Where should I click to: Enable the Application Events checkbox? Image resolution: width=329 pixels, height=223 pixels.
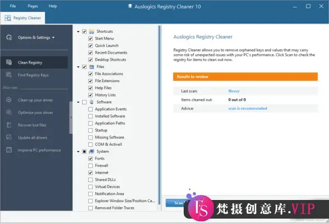(x=90, y=109)
